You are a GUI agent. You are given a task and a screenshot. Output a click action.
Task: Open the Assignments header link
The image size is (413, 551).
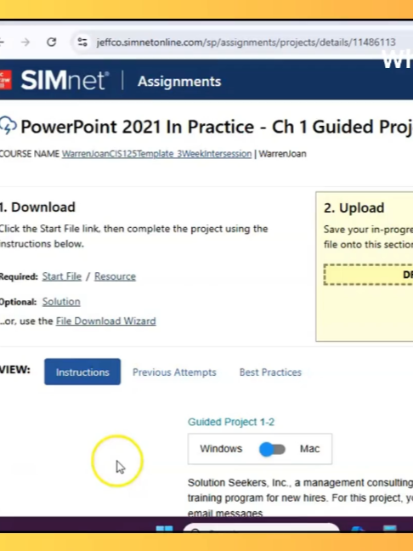(179, 82)
